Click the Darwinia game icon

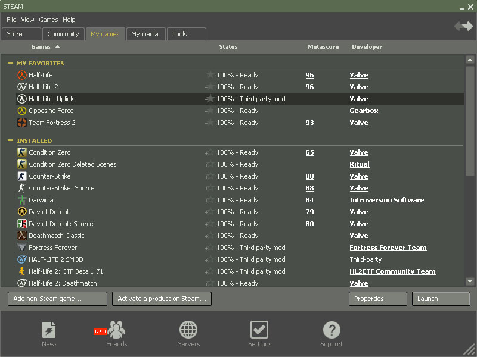pyautogui.click(x=22, y=200)
